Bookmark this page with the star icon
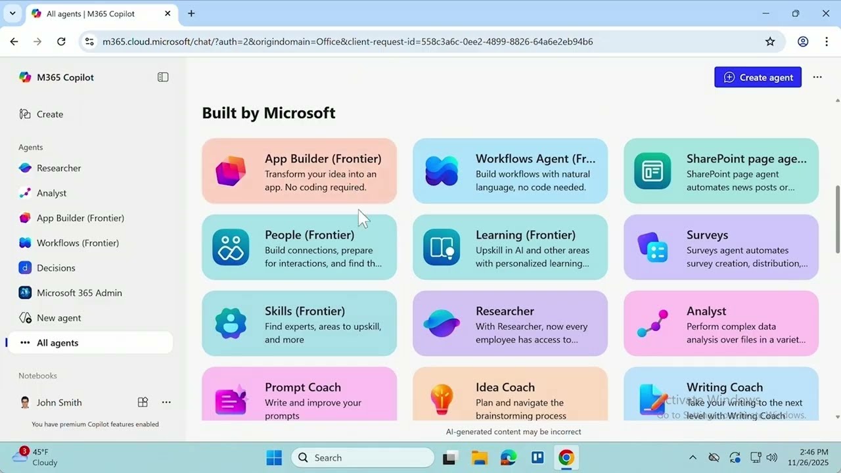The width and height of the screenshot is (841, 473). (x=770, y=41)
